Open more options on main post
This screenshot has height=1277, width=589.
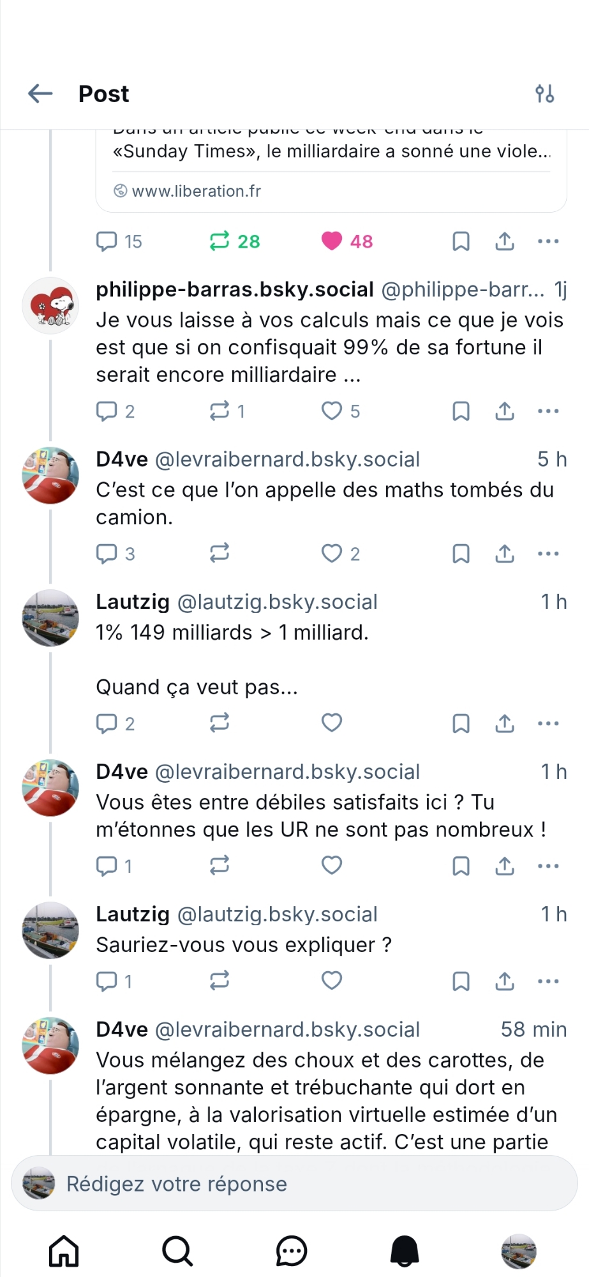coord(548,241)
